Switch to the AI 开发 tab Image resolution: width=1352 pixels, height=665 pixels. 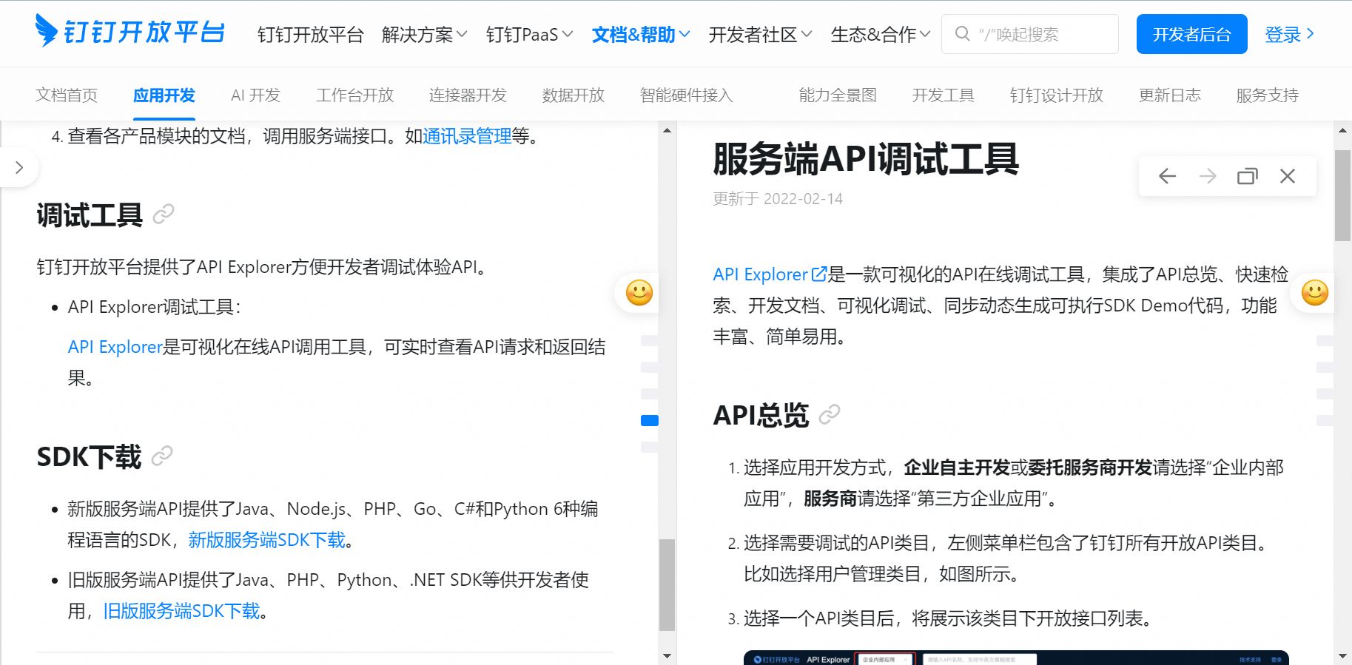pyautogui.click(x=255, y=95)
